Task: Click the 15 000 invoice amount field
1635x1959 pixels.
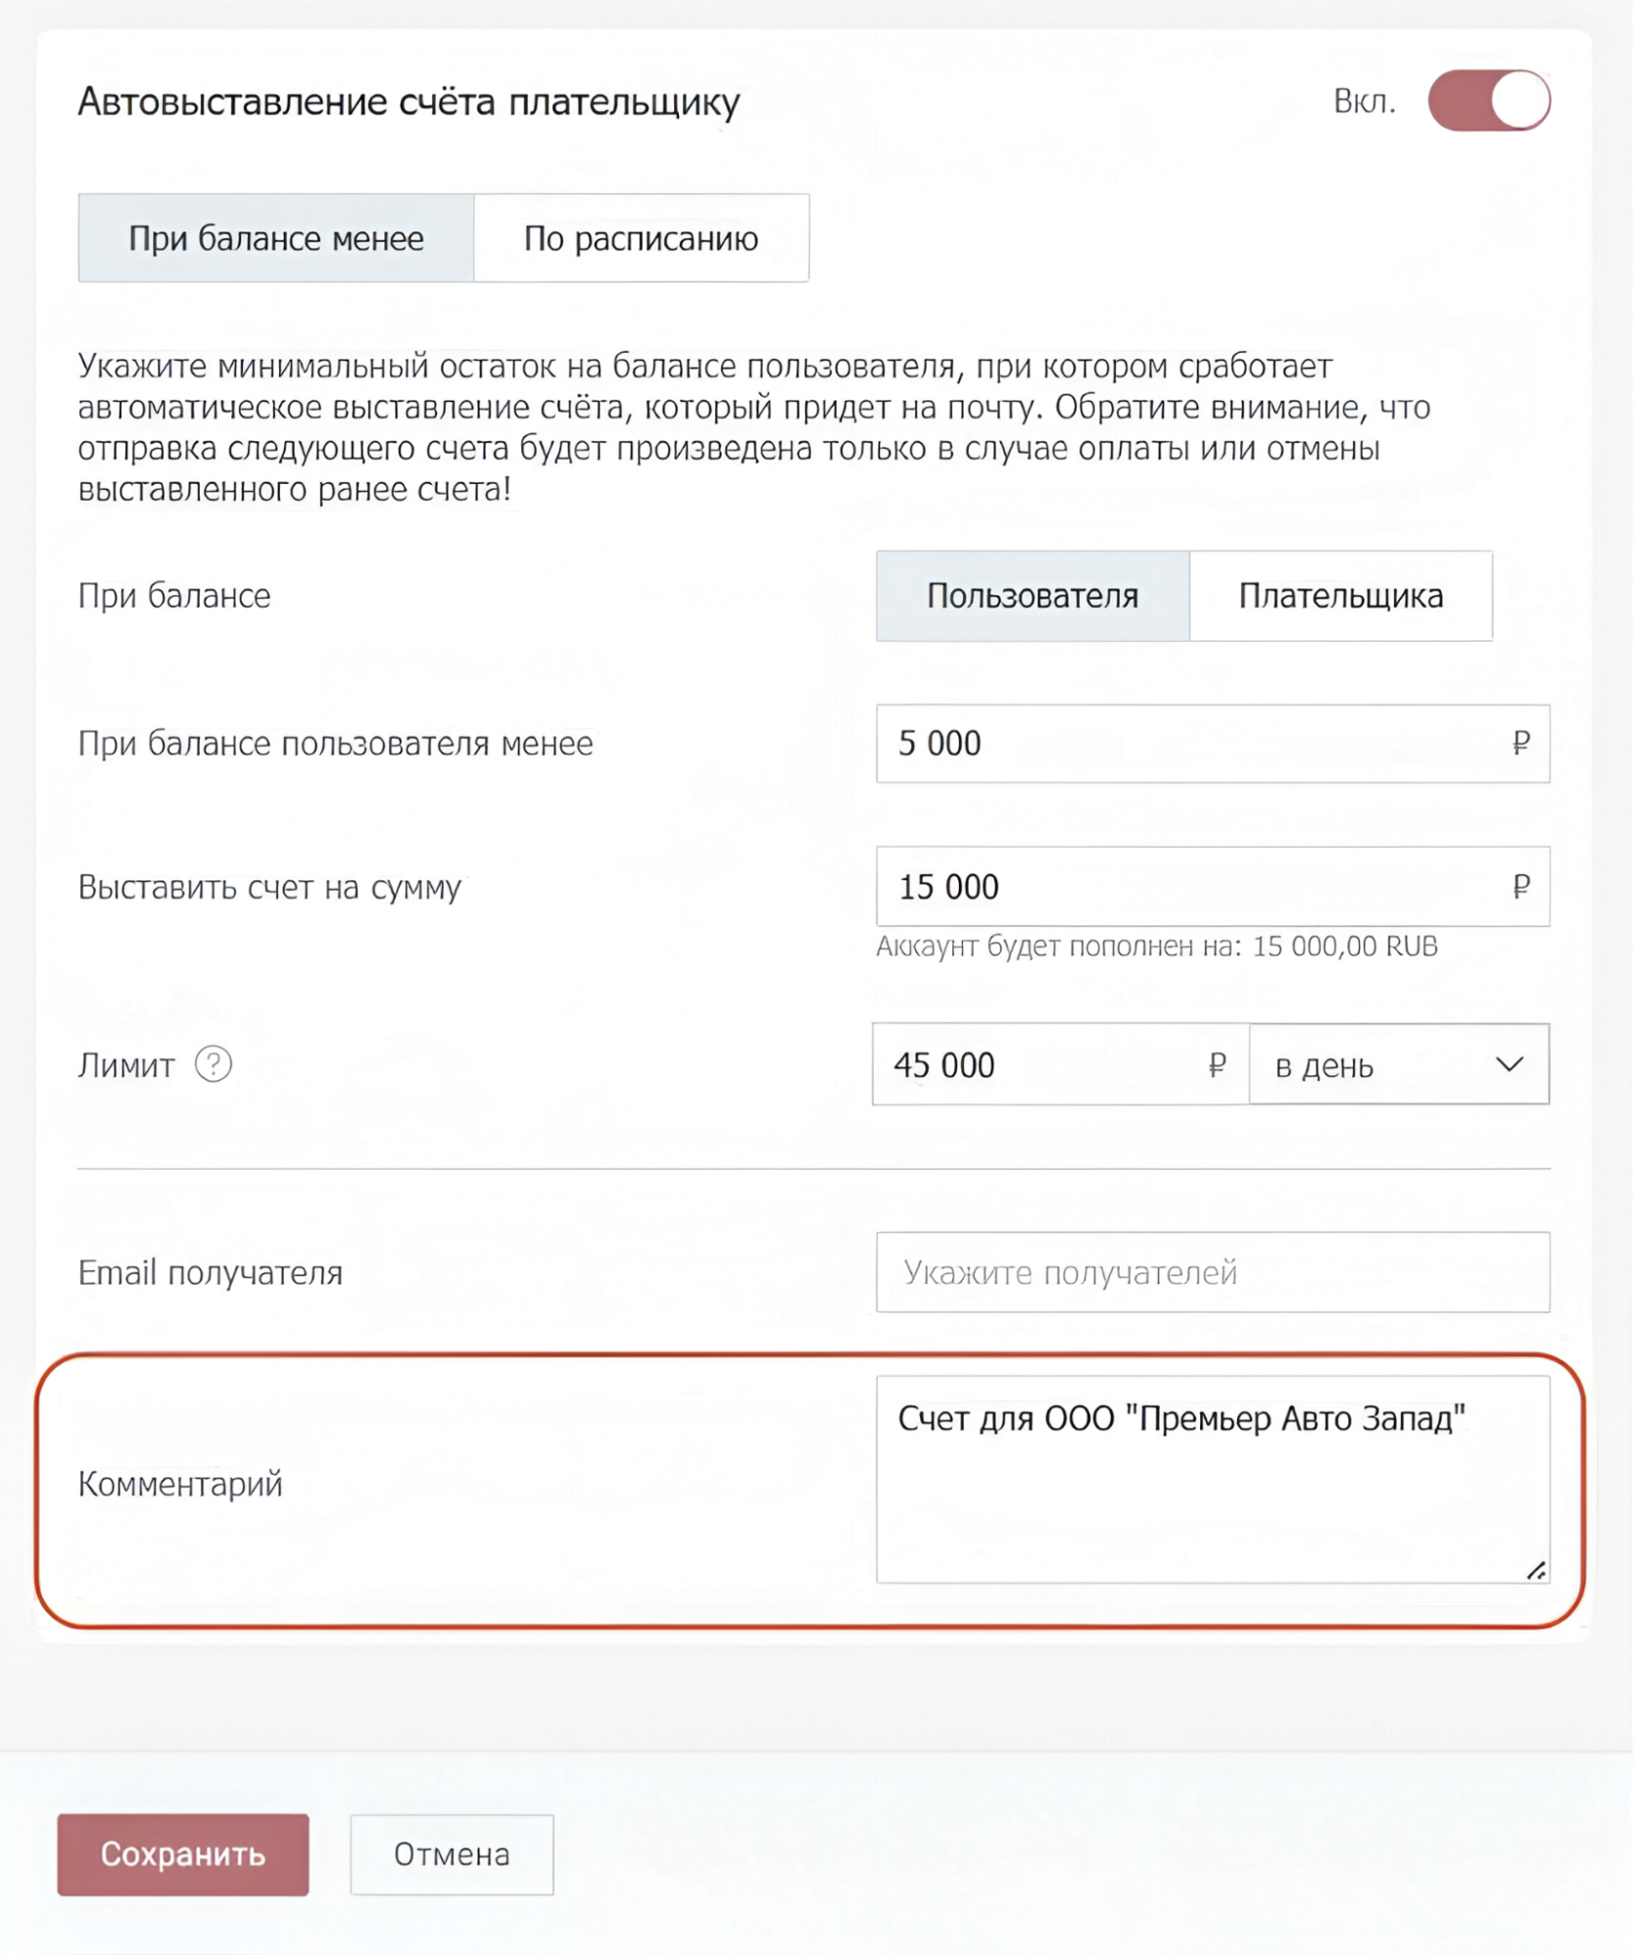Action: coord(1213,887)
